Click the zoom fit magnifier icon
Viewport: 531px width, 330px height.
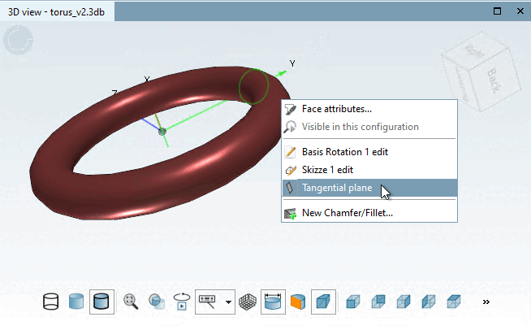(131, 302)
